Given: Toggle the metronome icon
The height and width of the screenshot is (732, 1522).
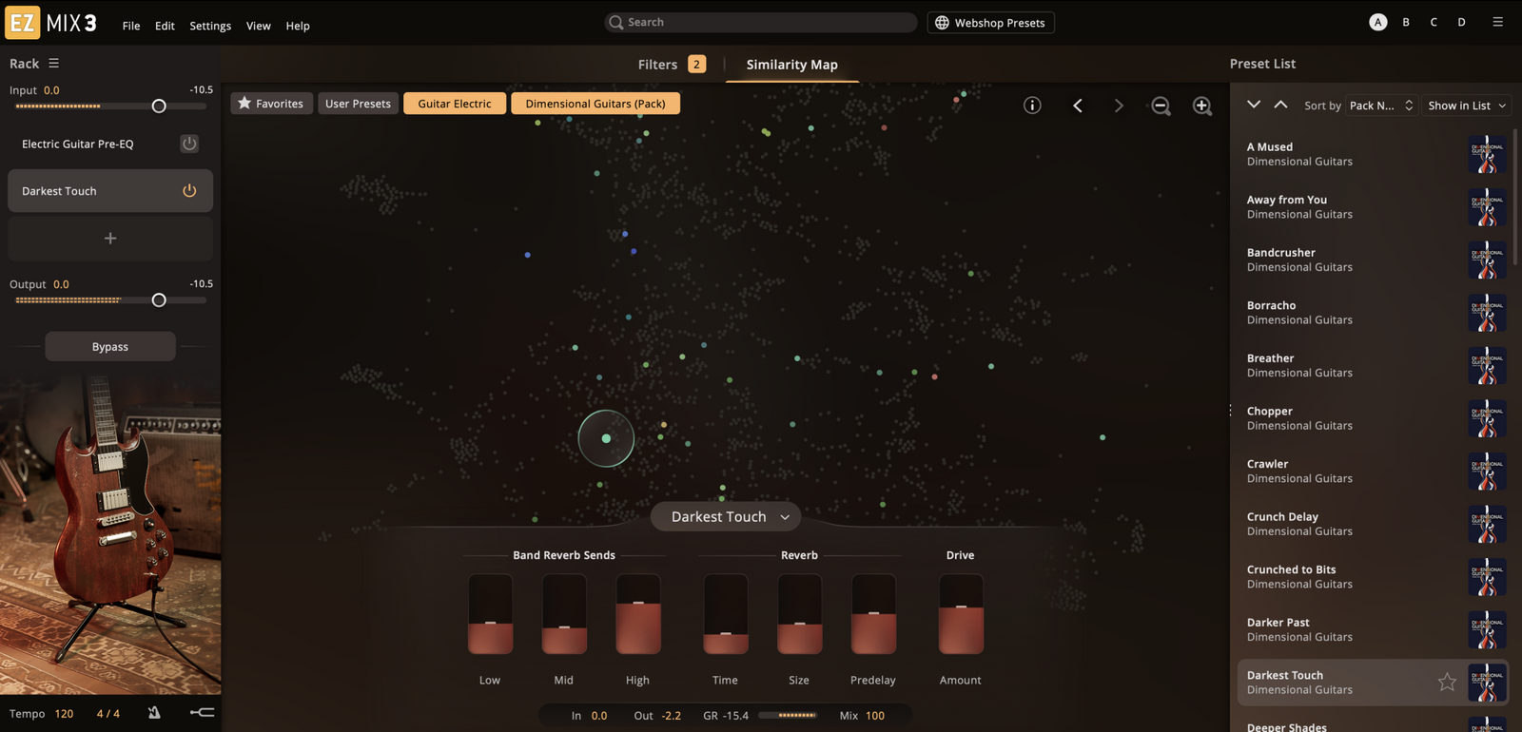Looking at the screenshot, I should [154, 713].
